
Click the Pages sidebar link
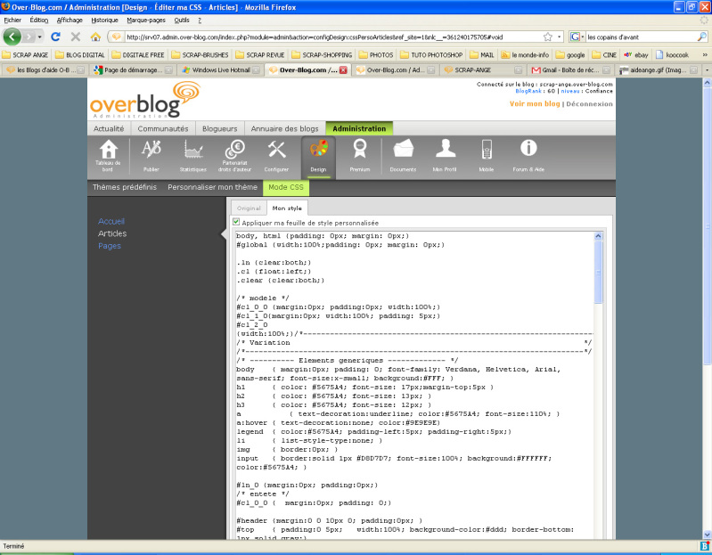pos(110,246)
